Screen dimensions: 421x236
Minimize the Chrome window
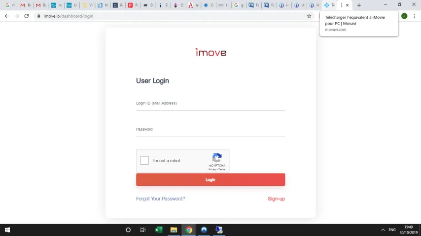pyautogui.click(x=386, y=4)
